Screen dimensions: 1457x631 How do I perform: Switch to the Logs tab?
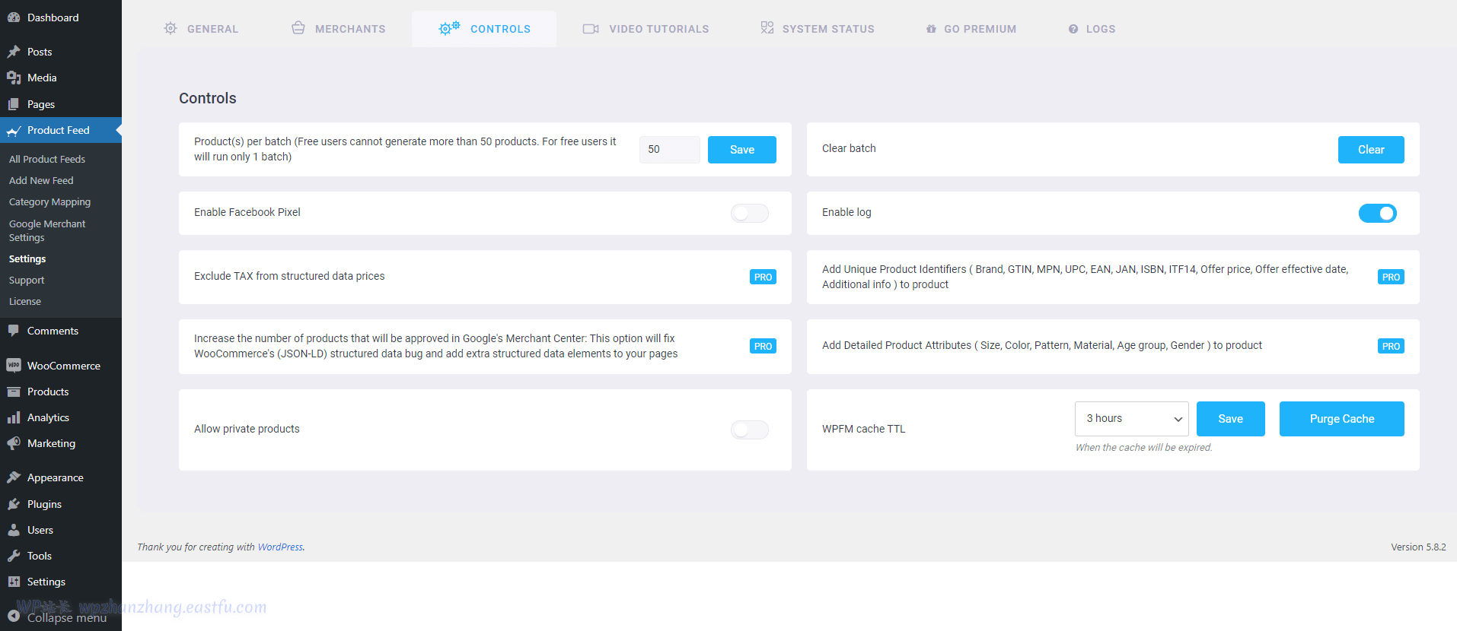(1092, 29)
